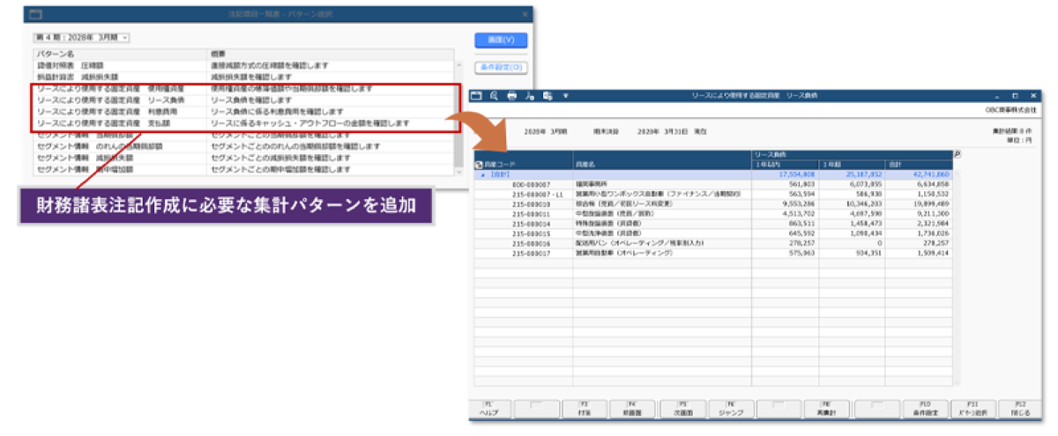Click total value 42,741,860

point(931,174)
